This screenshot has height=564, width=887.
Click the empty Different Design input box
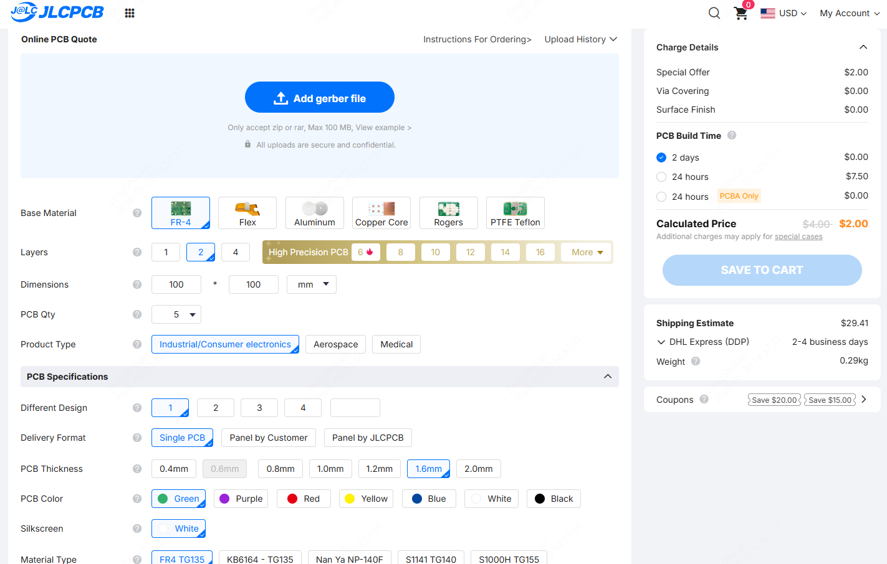(x=355, y=408)
